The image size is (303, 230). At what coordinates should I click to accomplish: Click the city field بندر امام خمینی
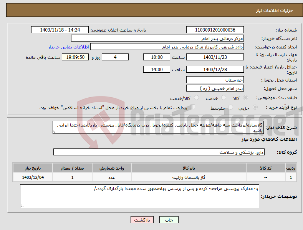pos(215,88)
